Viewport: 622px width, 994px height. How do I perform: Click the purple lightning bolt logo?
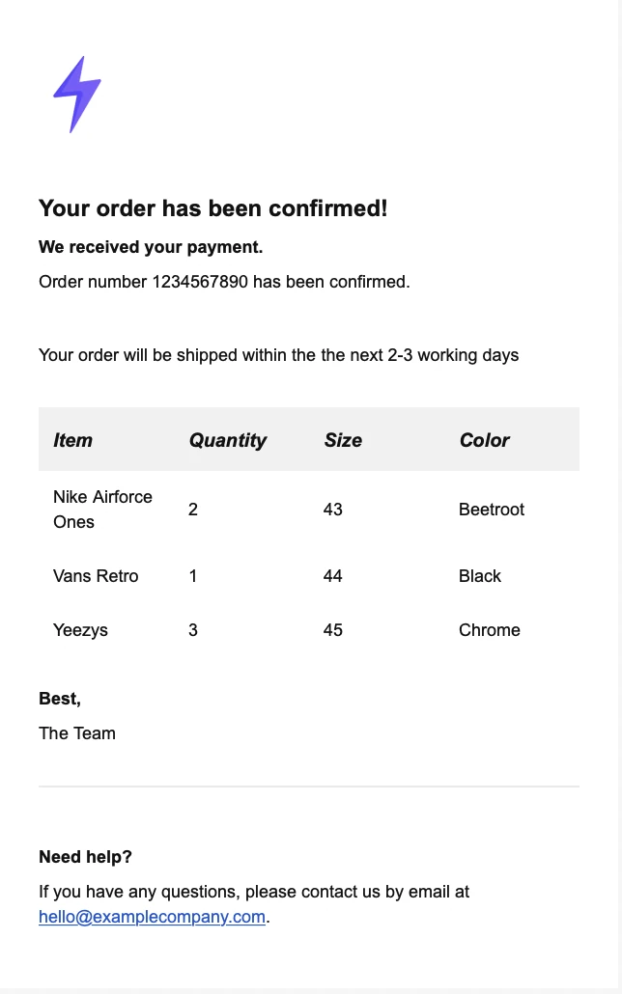point(77,94)
